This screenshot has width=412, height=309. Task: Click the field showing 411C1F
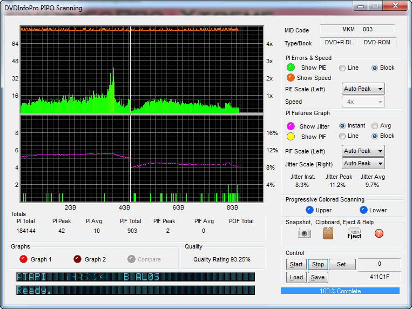point(380,277)
